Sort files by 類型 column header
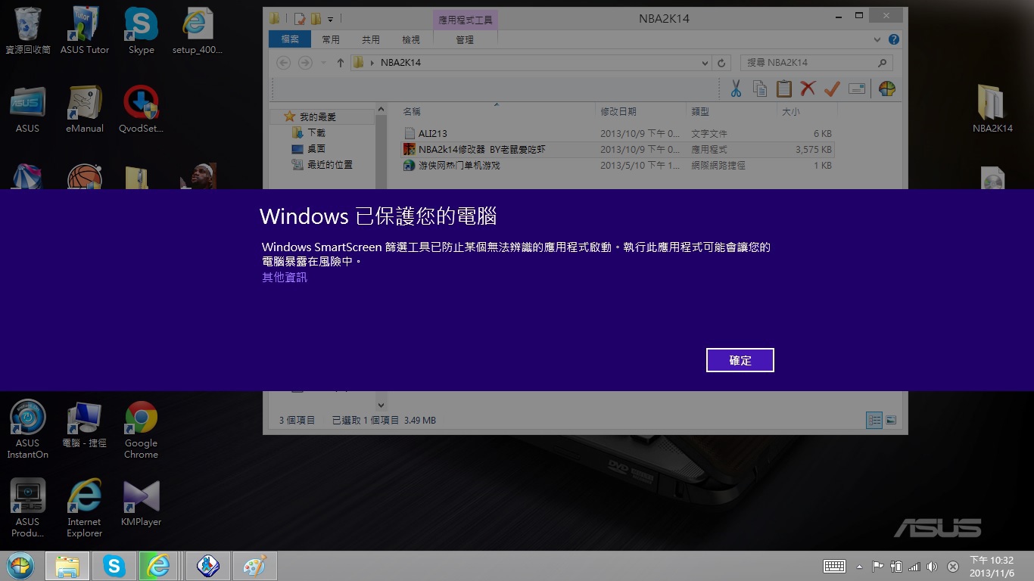 coord(732,111)
